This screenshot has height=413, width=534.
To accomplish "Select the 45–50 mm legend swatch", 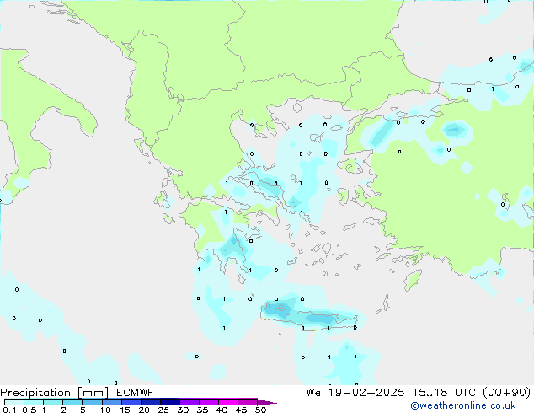I will pyautogui.click(x=248, y=402).
